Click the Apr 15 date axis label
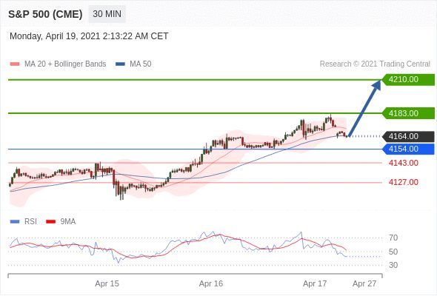437x296 pixels. [107, 283]
